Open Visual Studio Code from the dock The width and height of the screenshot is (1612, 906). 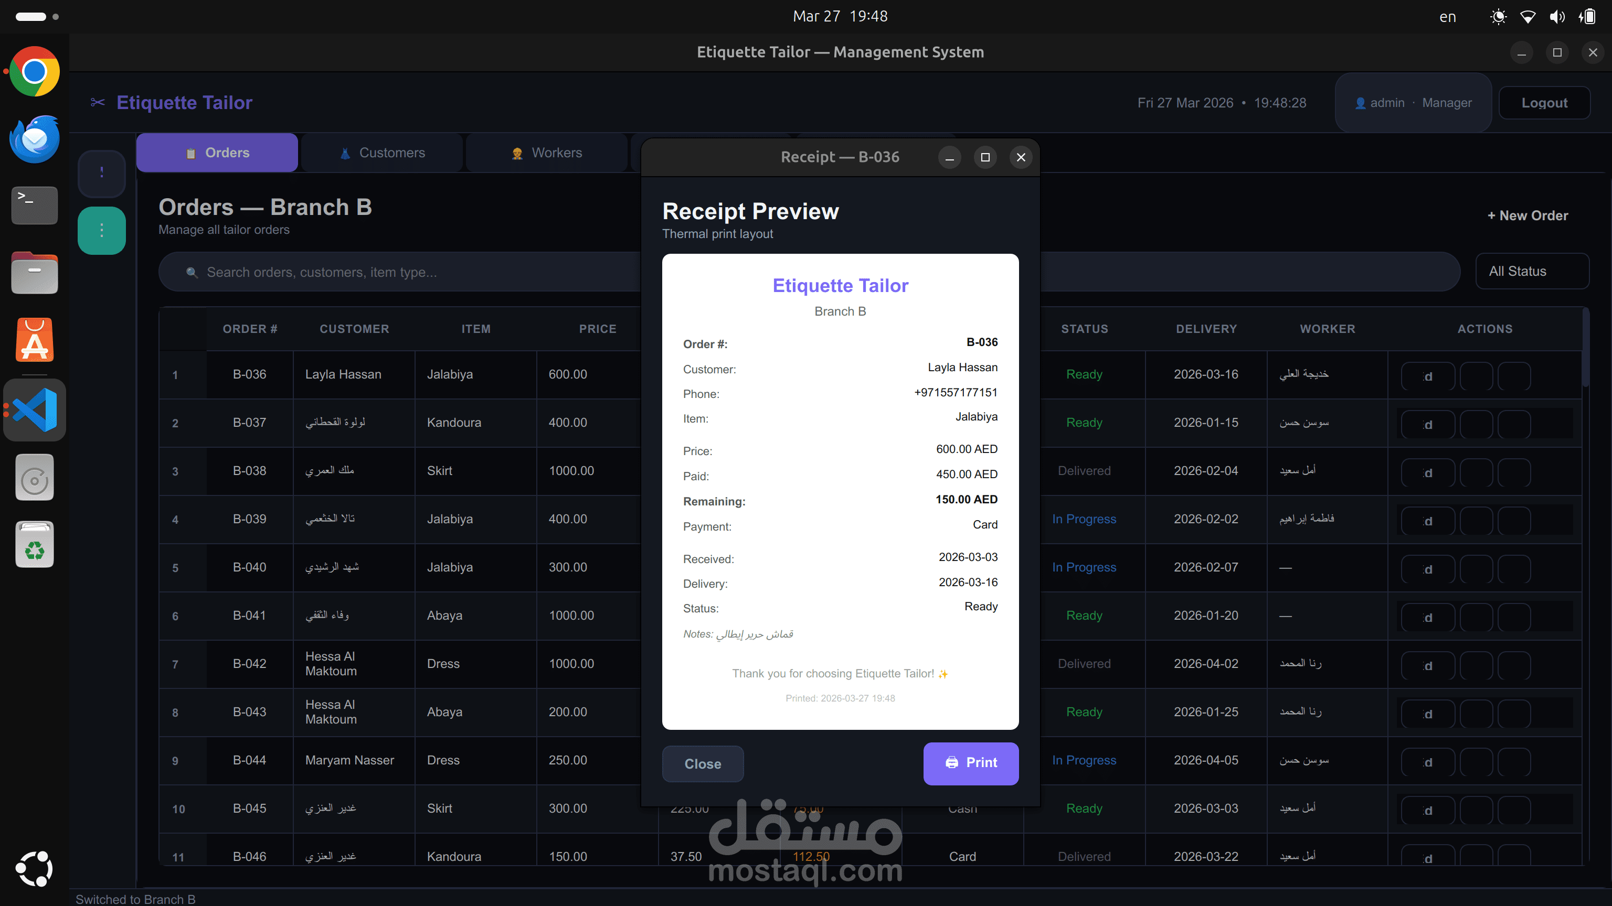point(35,409)
